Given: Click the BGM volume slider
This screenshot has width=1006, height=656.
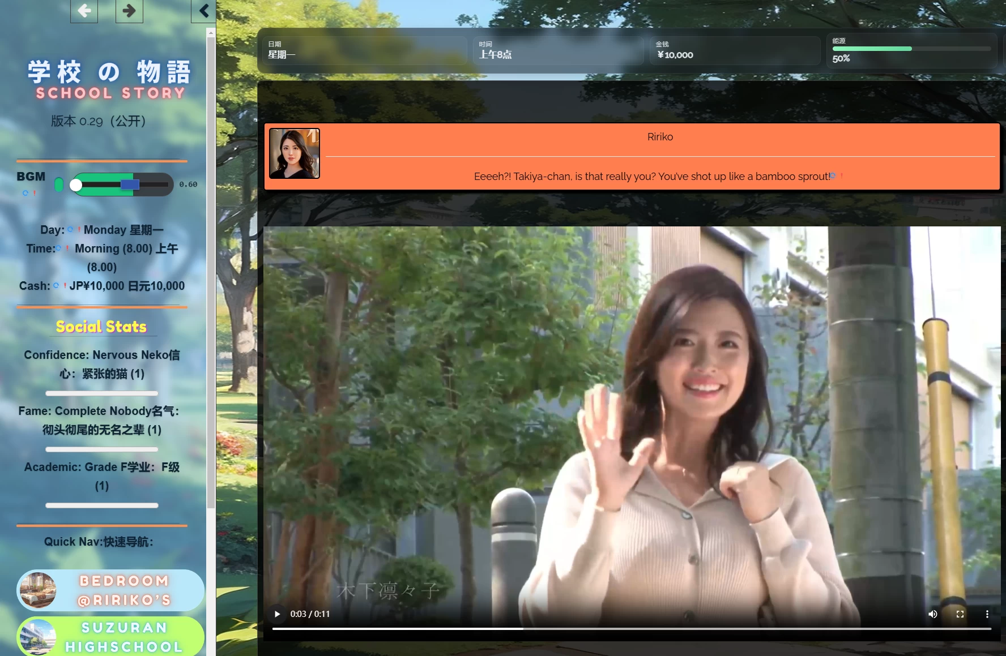Looking at the screenshot, I should 122,185.
